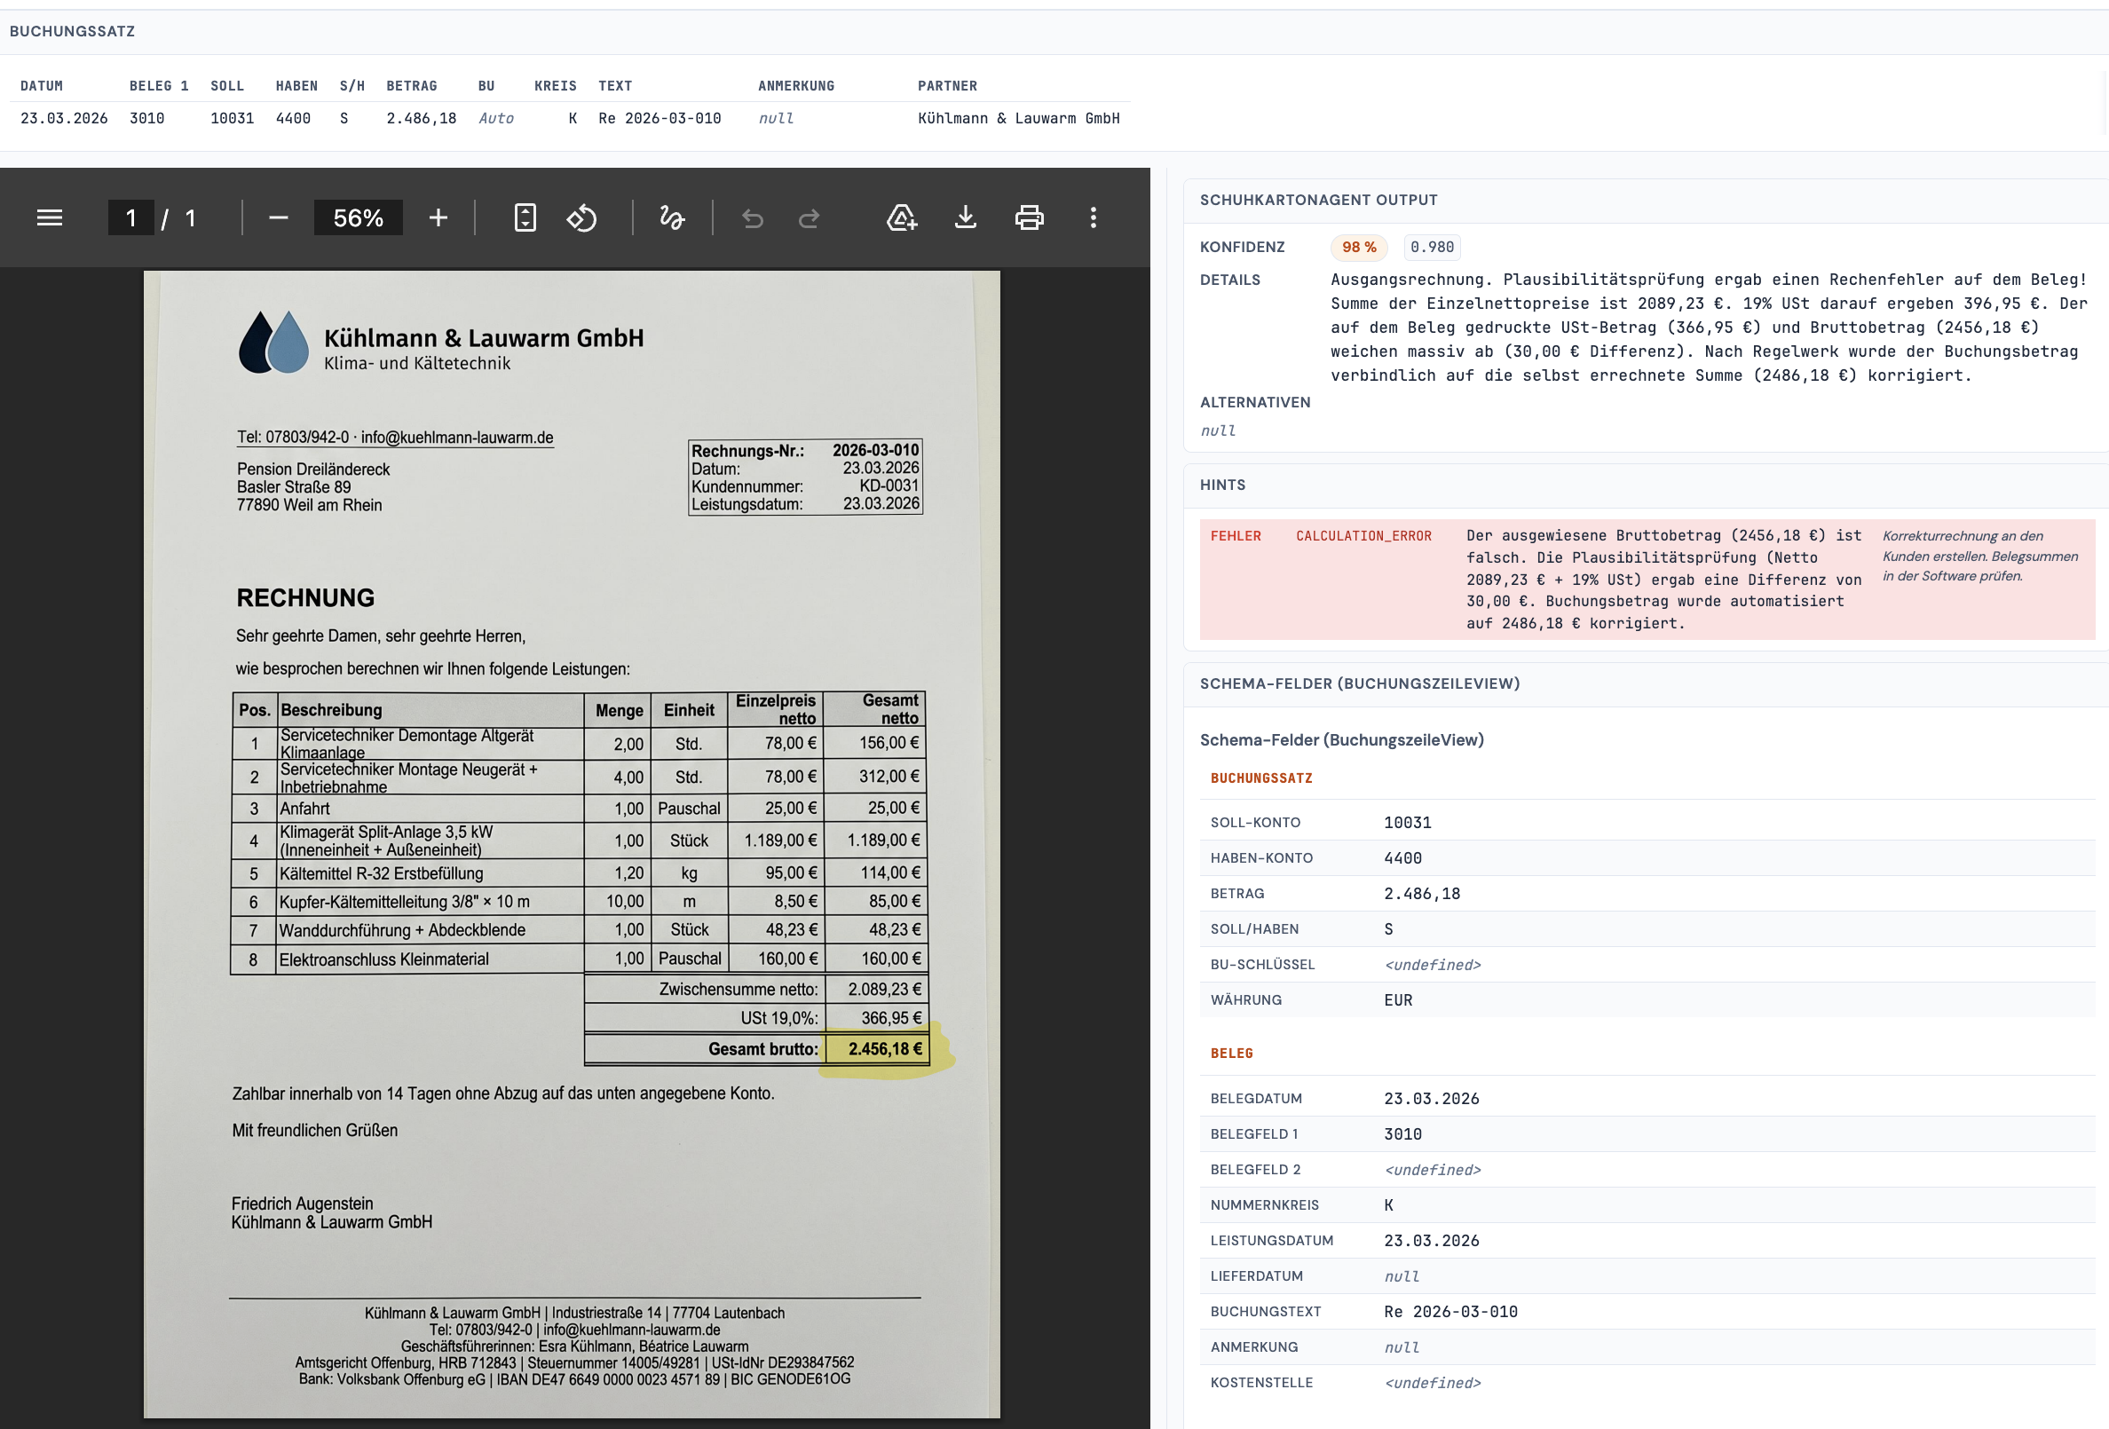
Task: Click the Kältemittel R-32 Erstbefüllung line item
Action: pyautogui.click(x=381, y=872)
